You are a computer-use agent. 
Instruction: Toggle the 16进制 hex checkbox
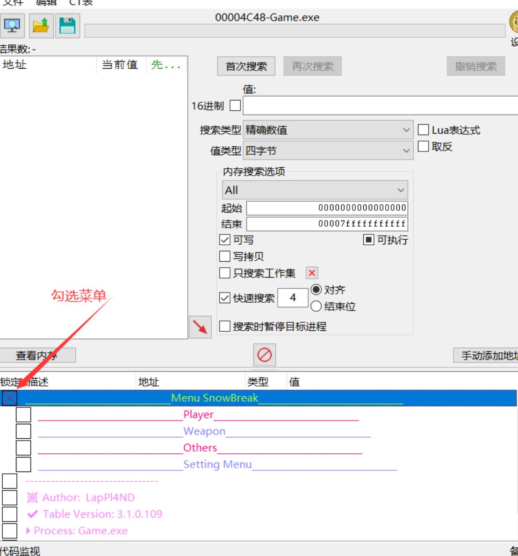(235, 105)
